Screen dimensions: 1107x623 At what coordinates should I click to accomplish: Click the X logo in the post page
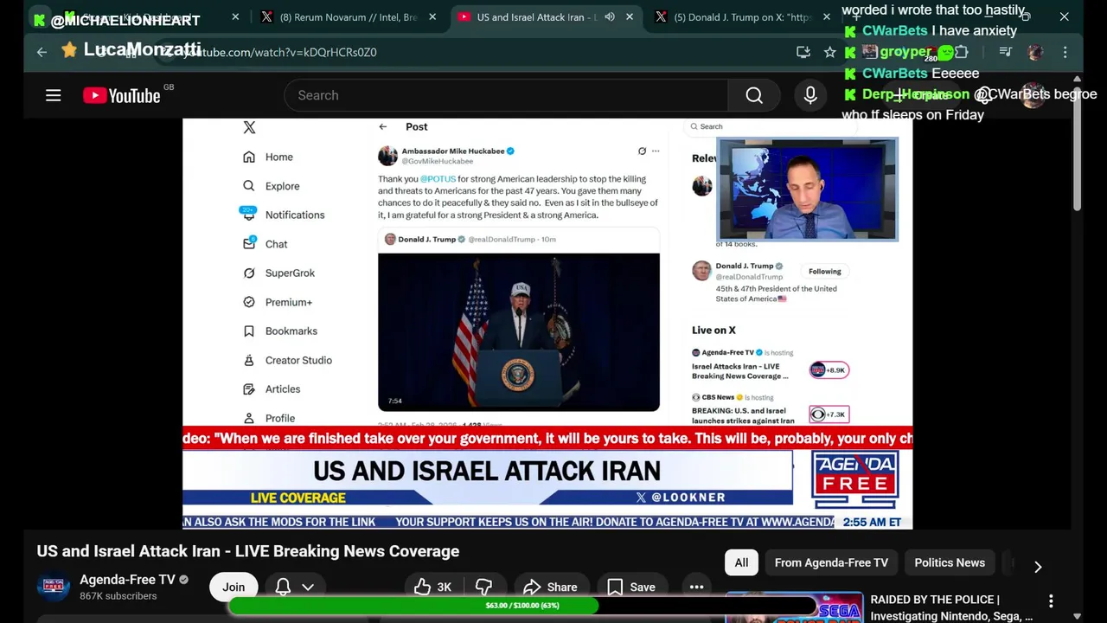click(249, 127)
